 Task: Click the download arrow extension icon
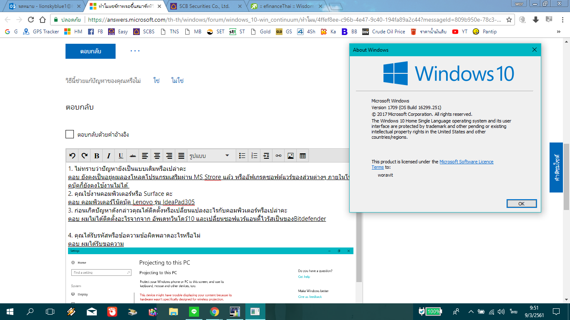click(x=536, y=20)
